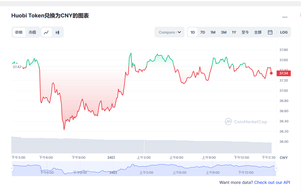Click the 36.60 price axis label

point(284,111)
